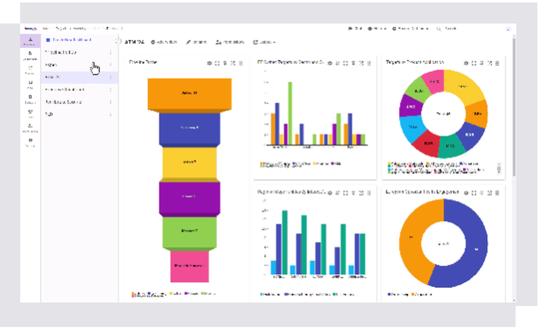Image resolution: width=540 pixels, height=333 pixels.
Task: Click the Create New Dashboard button
Action: click(x=73, y=39)
